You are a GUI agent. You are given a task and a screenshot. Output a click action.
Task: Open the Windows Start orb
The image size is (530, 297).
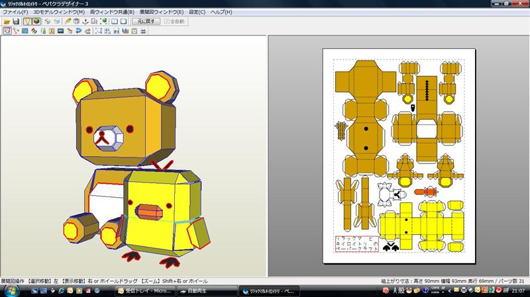click(11, 290)
